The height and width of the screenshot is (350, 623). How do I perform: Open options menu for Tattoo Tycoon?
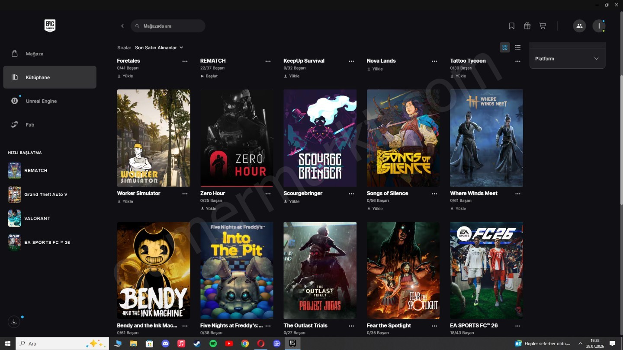[518, 61]
